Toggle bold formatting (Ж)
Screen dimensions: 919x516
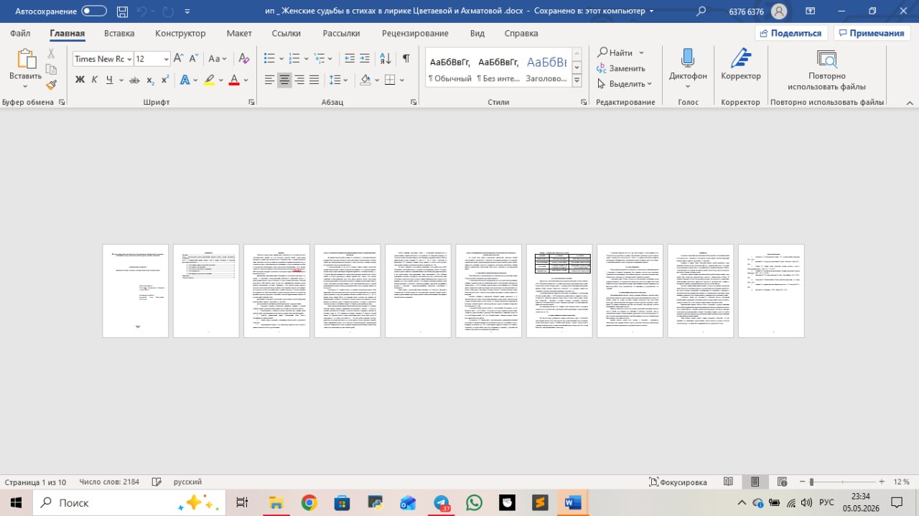click(x=80, y=80)
